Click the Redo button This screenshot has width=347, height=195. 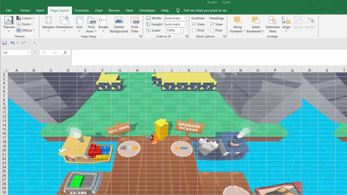pos(23,43)
